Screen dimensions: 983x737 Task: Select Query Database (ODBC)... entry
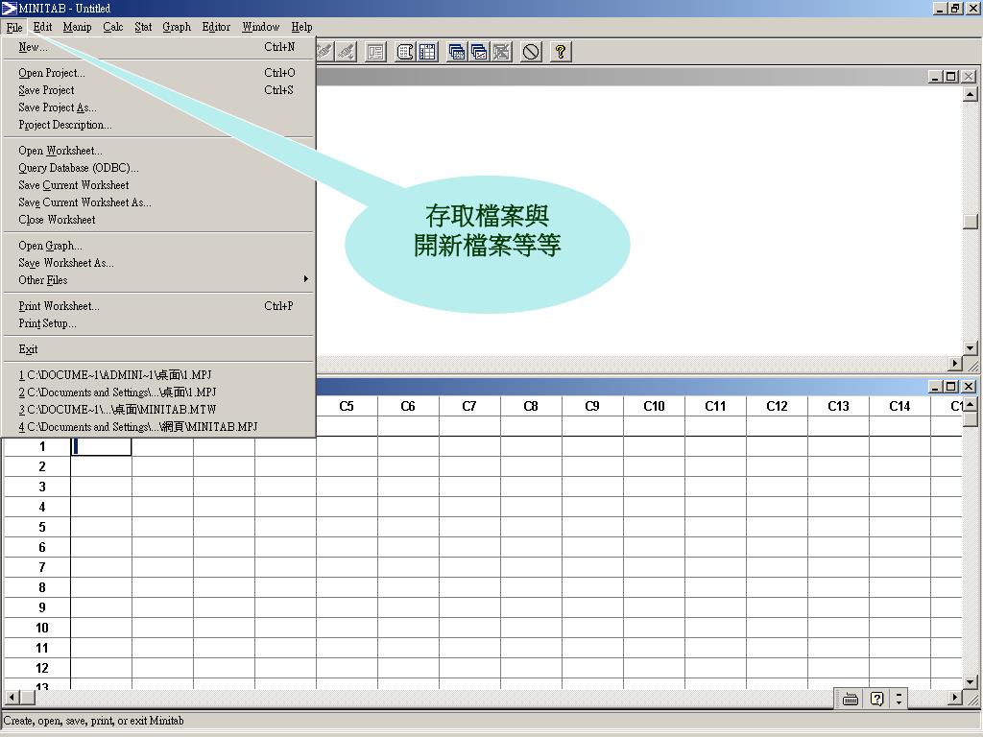coord(158,168)
